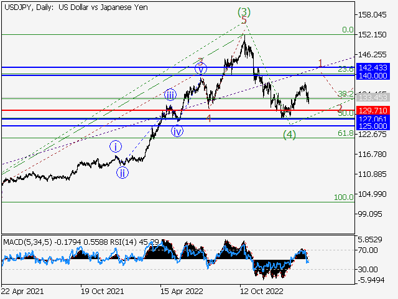
Task: Select the red wave 4 label
Action: click(208, 118)
